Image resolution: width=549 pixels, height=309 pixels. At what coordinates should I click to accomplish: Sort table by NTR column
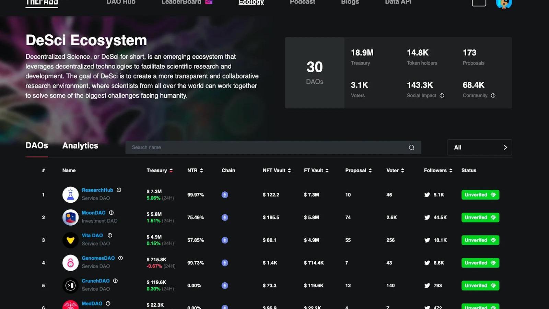(x=201, y=170)
